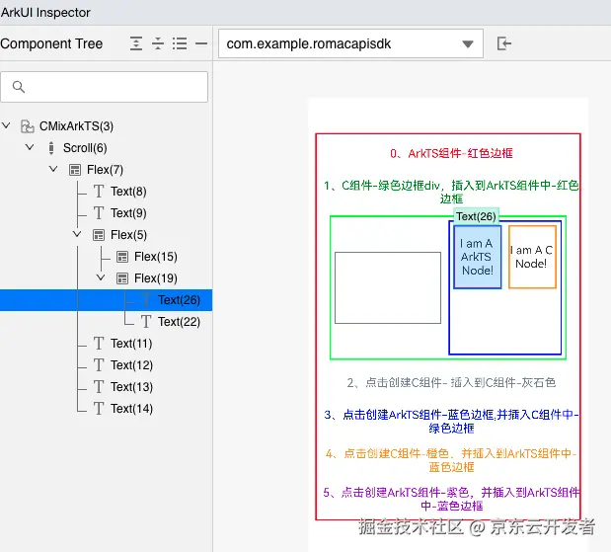Click the 'I am A ArkTS Node!' preview box

[x=477, y=257]
